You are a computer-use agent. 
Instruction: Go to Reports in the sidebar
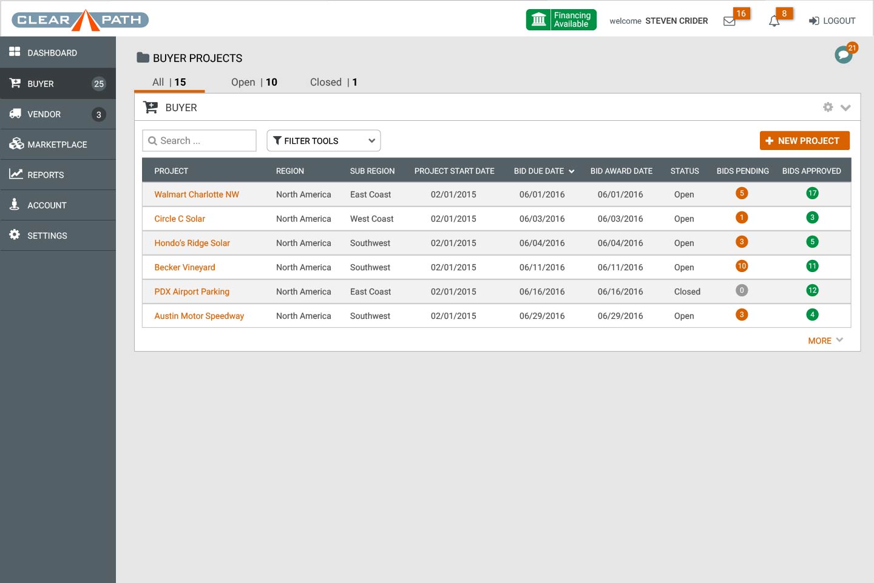(x=46, y=175)
